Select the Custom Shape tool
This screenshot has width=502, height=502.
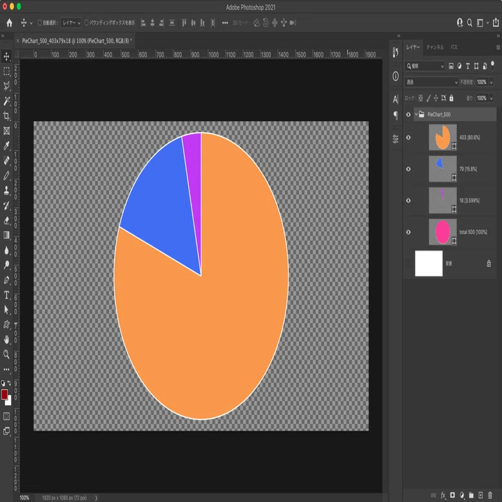(6, 325)
